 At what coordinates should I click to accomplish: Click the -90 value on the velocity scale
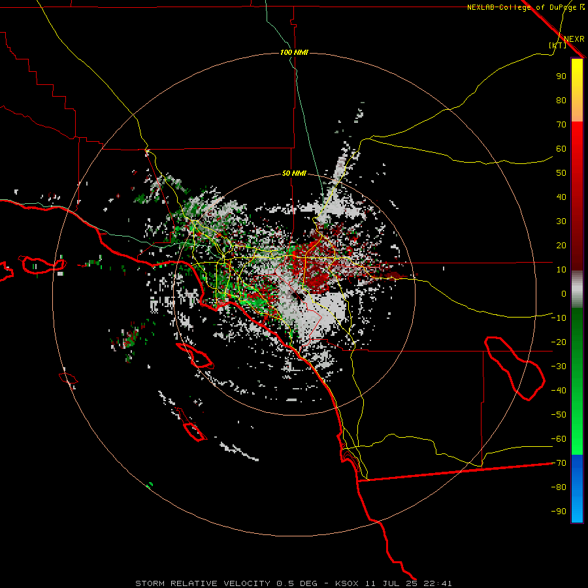(x=559, y=512)
